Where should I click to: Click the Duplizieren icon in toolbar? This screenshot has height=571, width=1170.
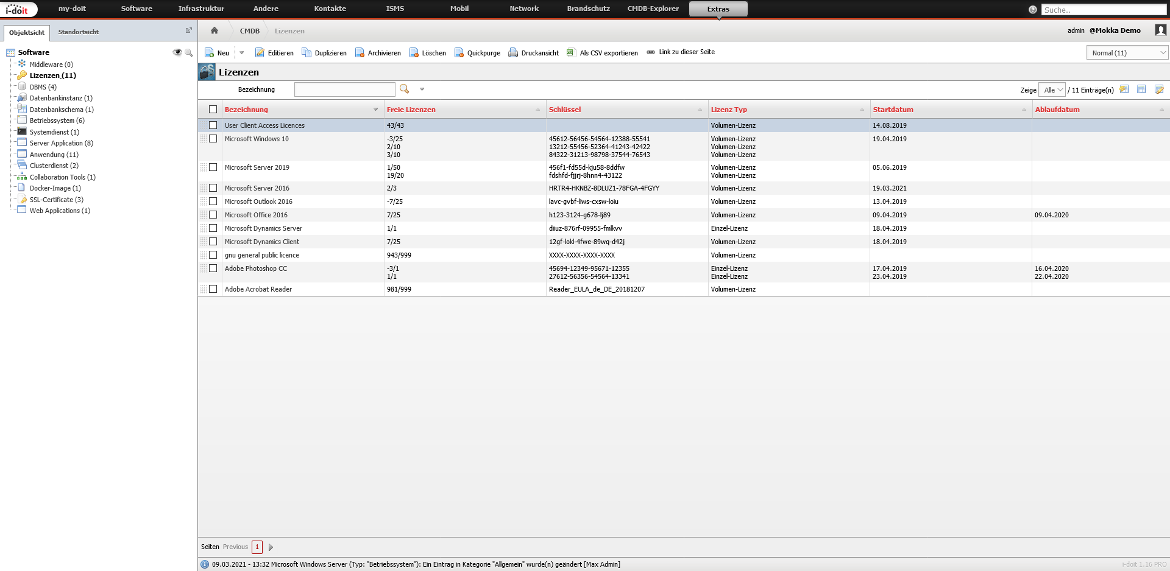(307, 53)
